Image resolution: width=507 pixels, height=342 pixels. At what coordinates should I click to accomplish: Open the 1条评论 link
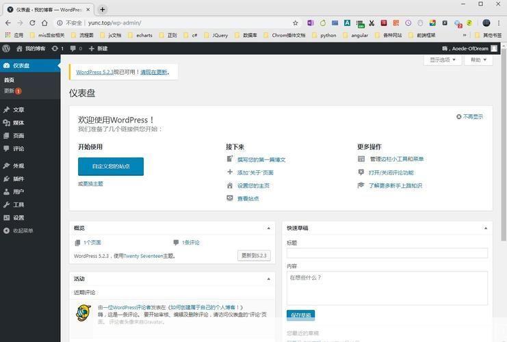click(x=191, y=242)
